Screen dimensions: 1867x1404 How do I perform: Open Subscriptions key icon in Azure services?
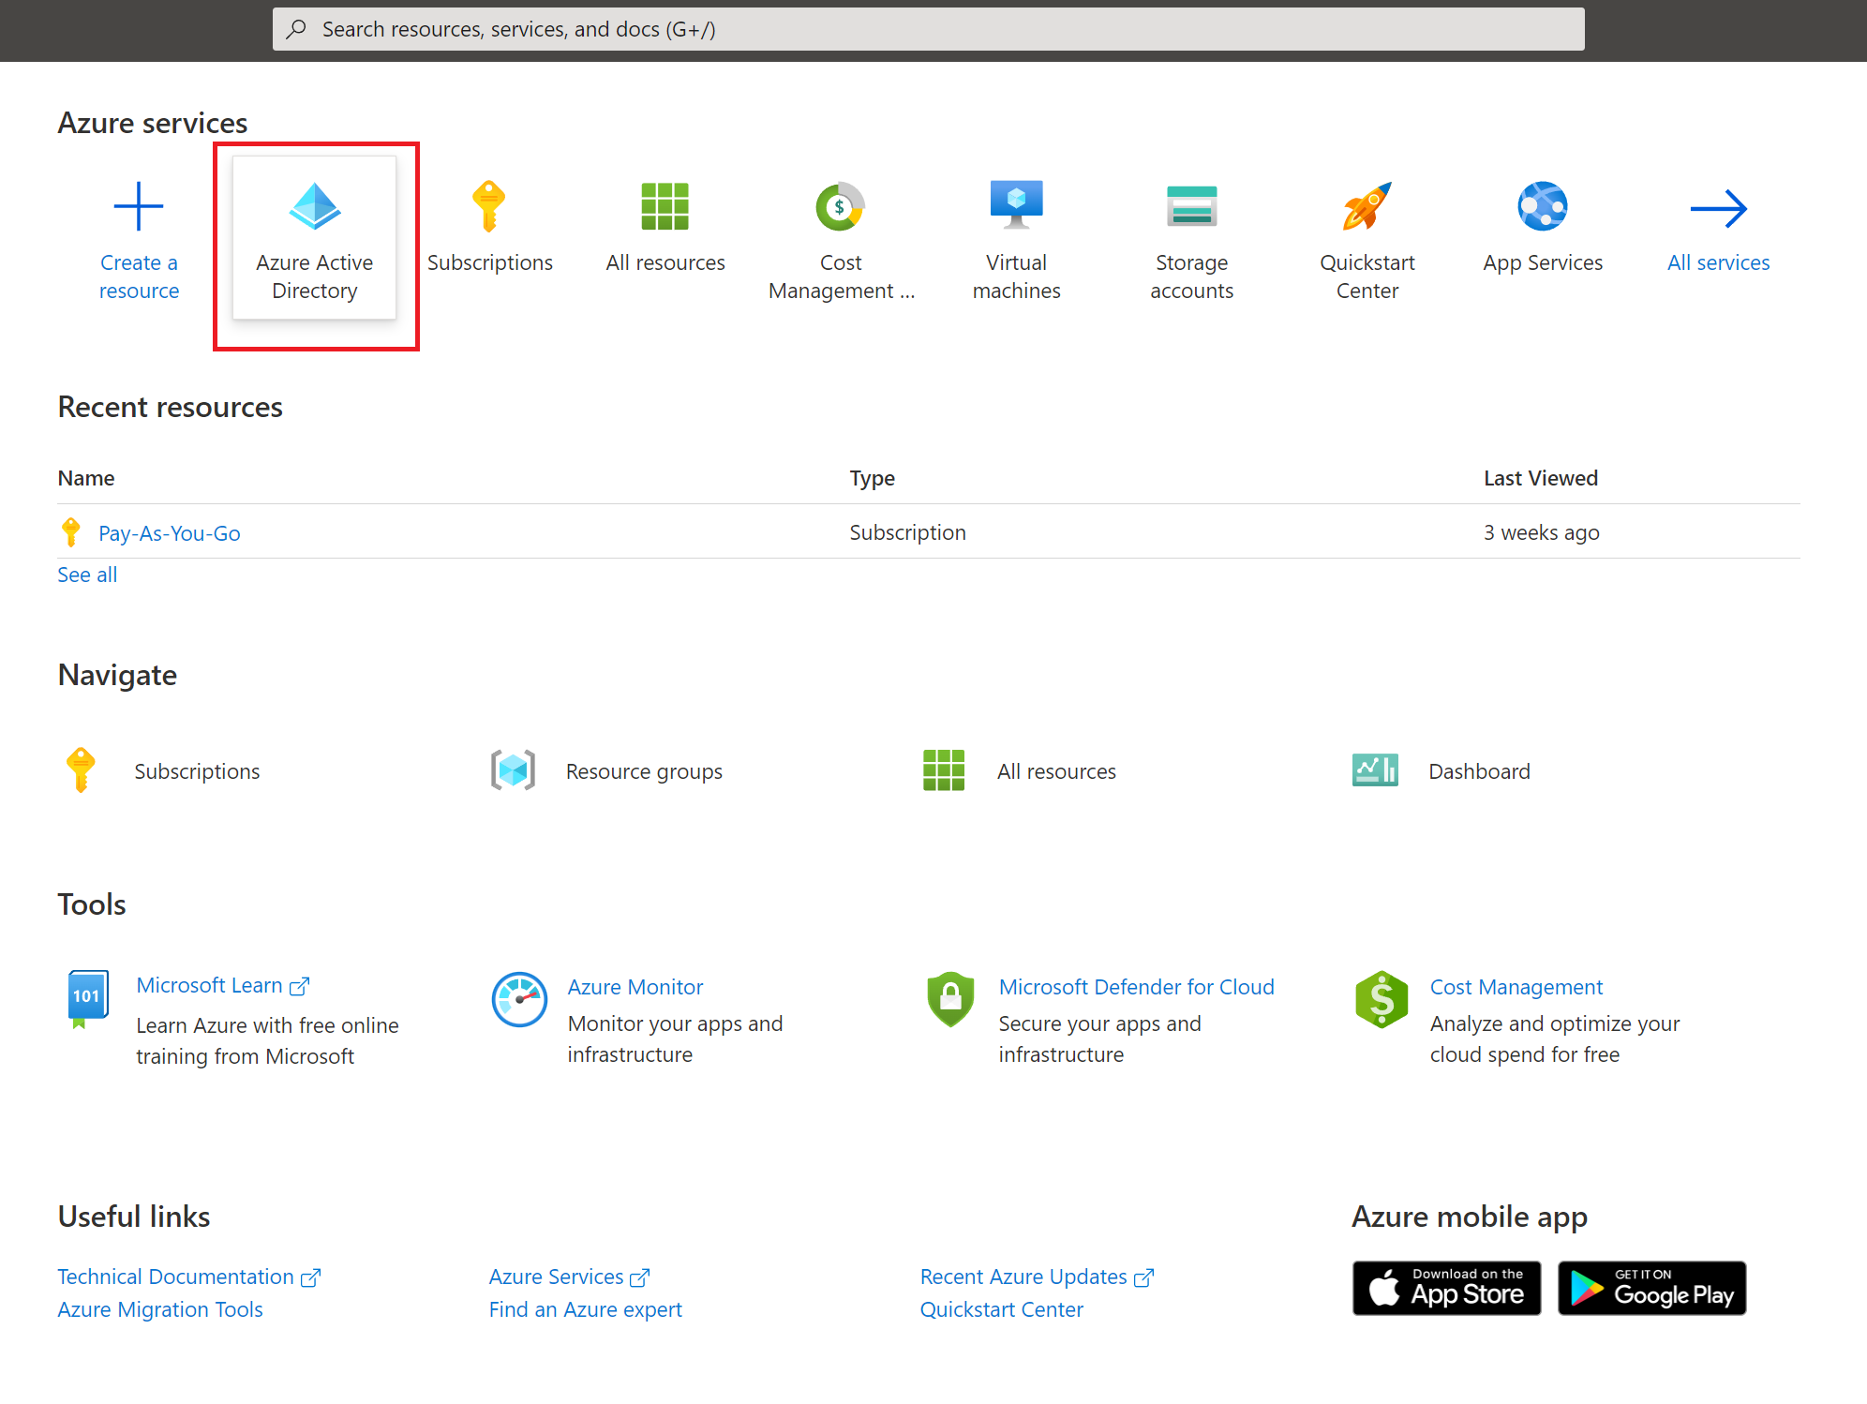[x=489, y=206]
